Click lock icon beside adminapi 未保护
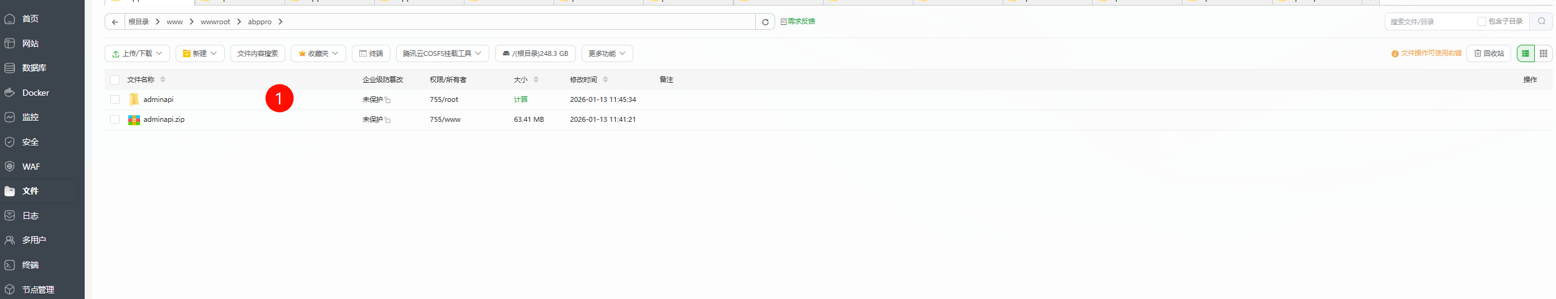 tap(387, 100)
